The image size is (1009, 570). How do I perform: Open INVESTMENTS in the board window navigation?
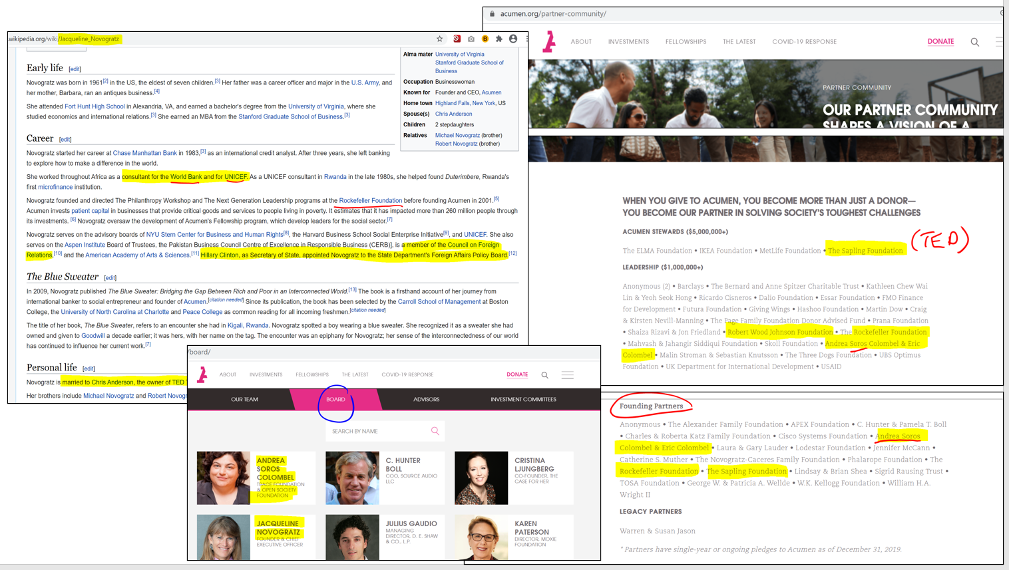tap(266, 374)
